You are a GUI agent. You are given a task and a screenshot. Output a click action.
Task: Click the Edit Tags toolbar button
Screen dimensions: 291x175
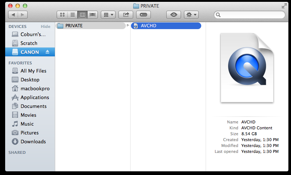[143, 15]
